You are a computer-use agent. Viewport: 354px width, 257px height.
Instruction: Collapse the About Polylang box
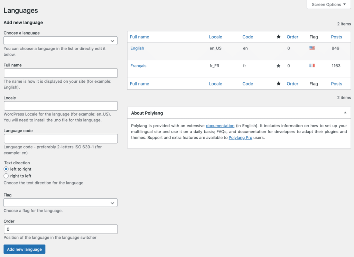click(345, 113)
